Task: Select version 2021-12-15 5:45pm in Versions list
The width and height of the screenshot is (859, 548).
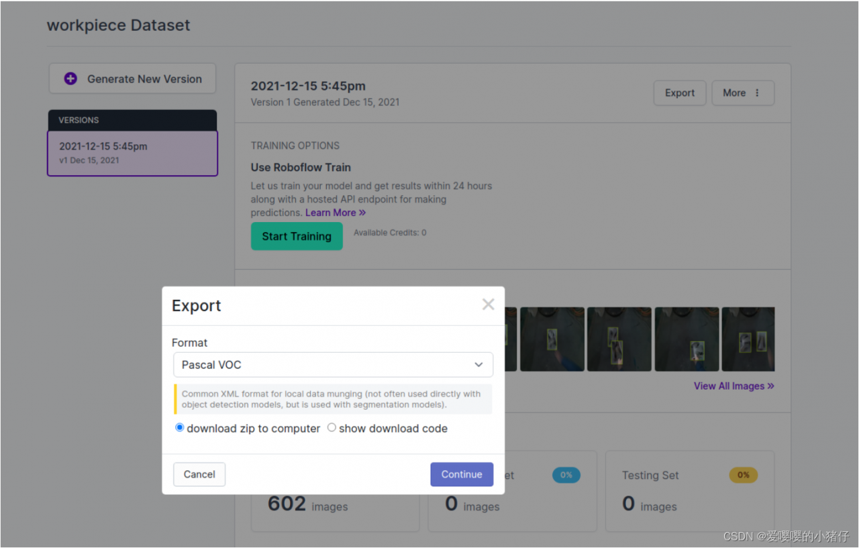Action: 132,153
